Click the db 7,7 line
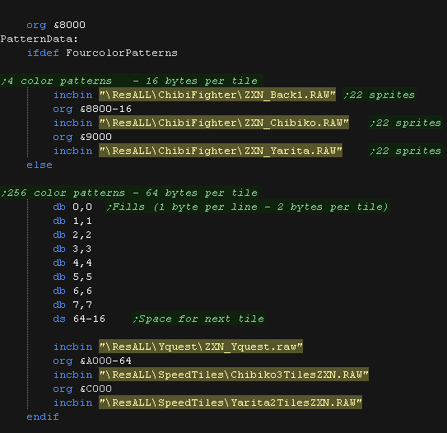The width and height of the screenshot is (447, 433). coord(72,305)
